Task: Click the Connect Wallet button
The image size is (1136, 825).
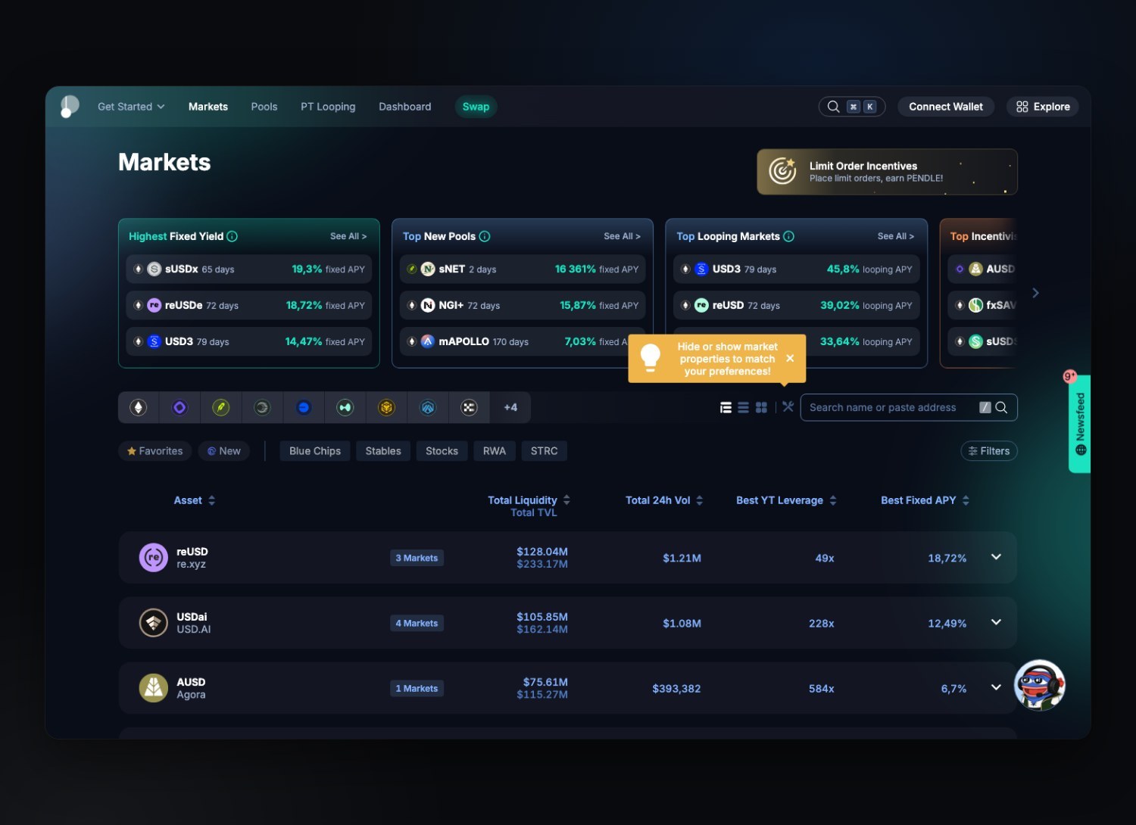Action: click(x=946, y=107)
